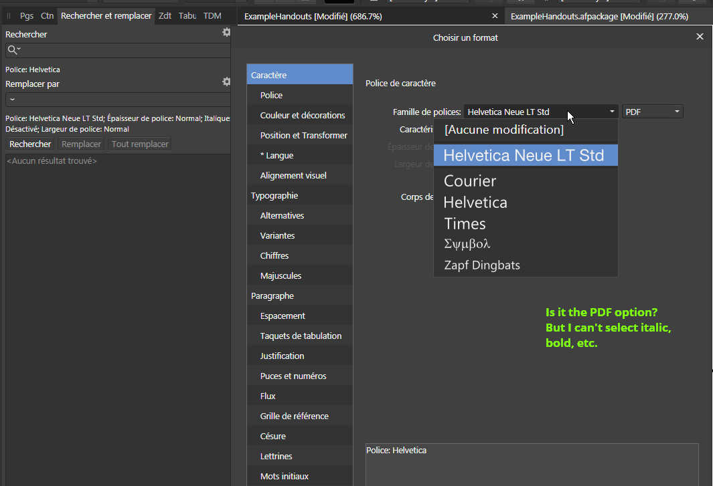Choose Times in the font list
713x486 pixels.
(526, 223)
